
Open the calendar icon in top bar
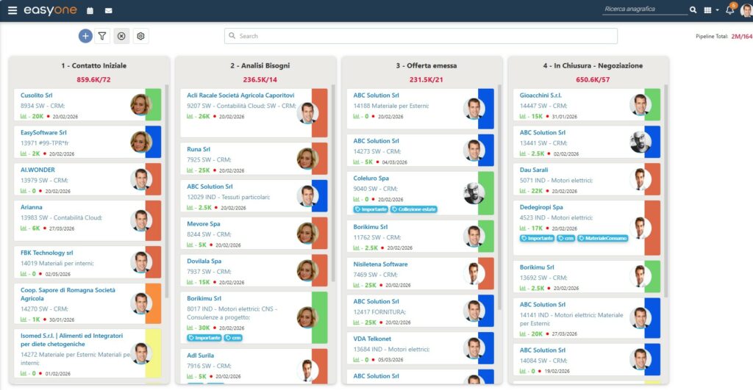point(90,11)
